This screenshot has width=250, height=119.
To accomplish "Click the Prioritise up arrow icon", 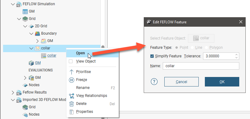I will pyautogui.click(x=72, y=72).
